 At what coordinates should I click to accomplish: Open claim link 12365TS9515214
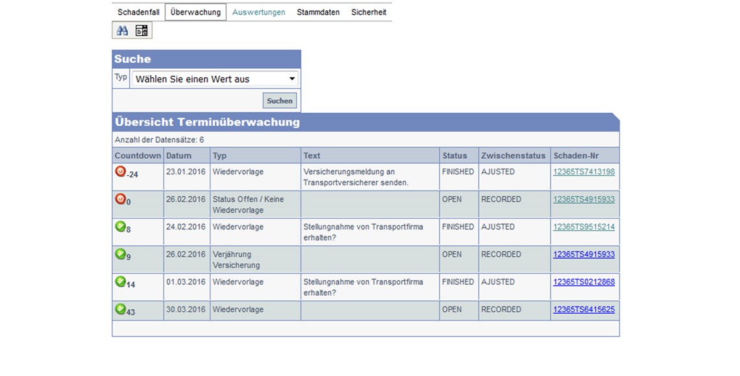pyautogui.click(x=584, y=227)
